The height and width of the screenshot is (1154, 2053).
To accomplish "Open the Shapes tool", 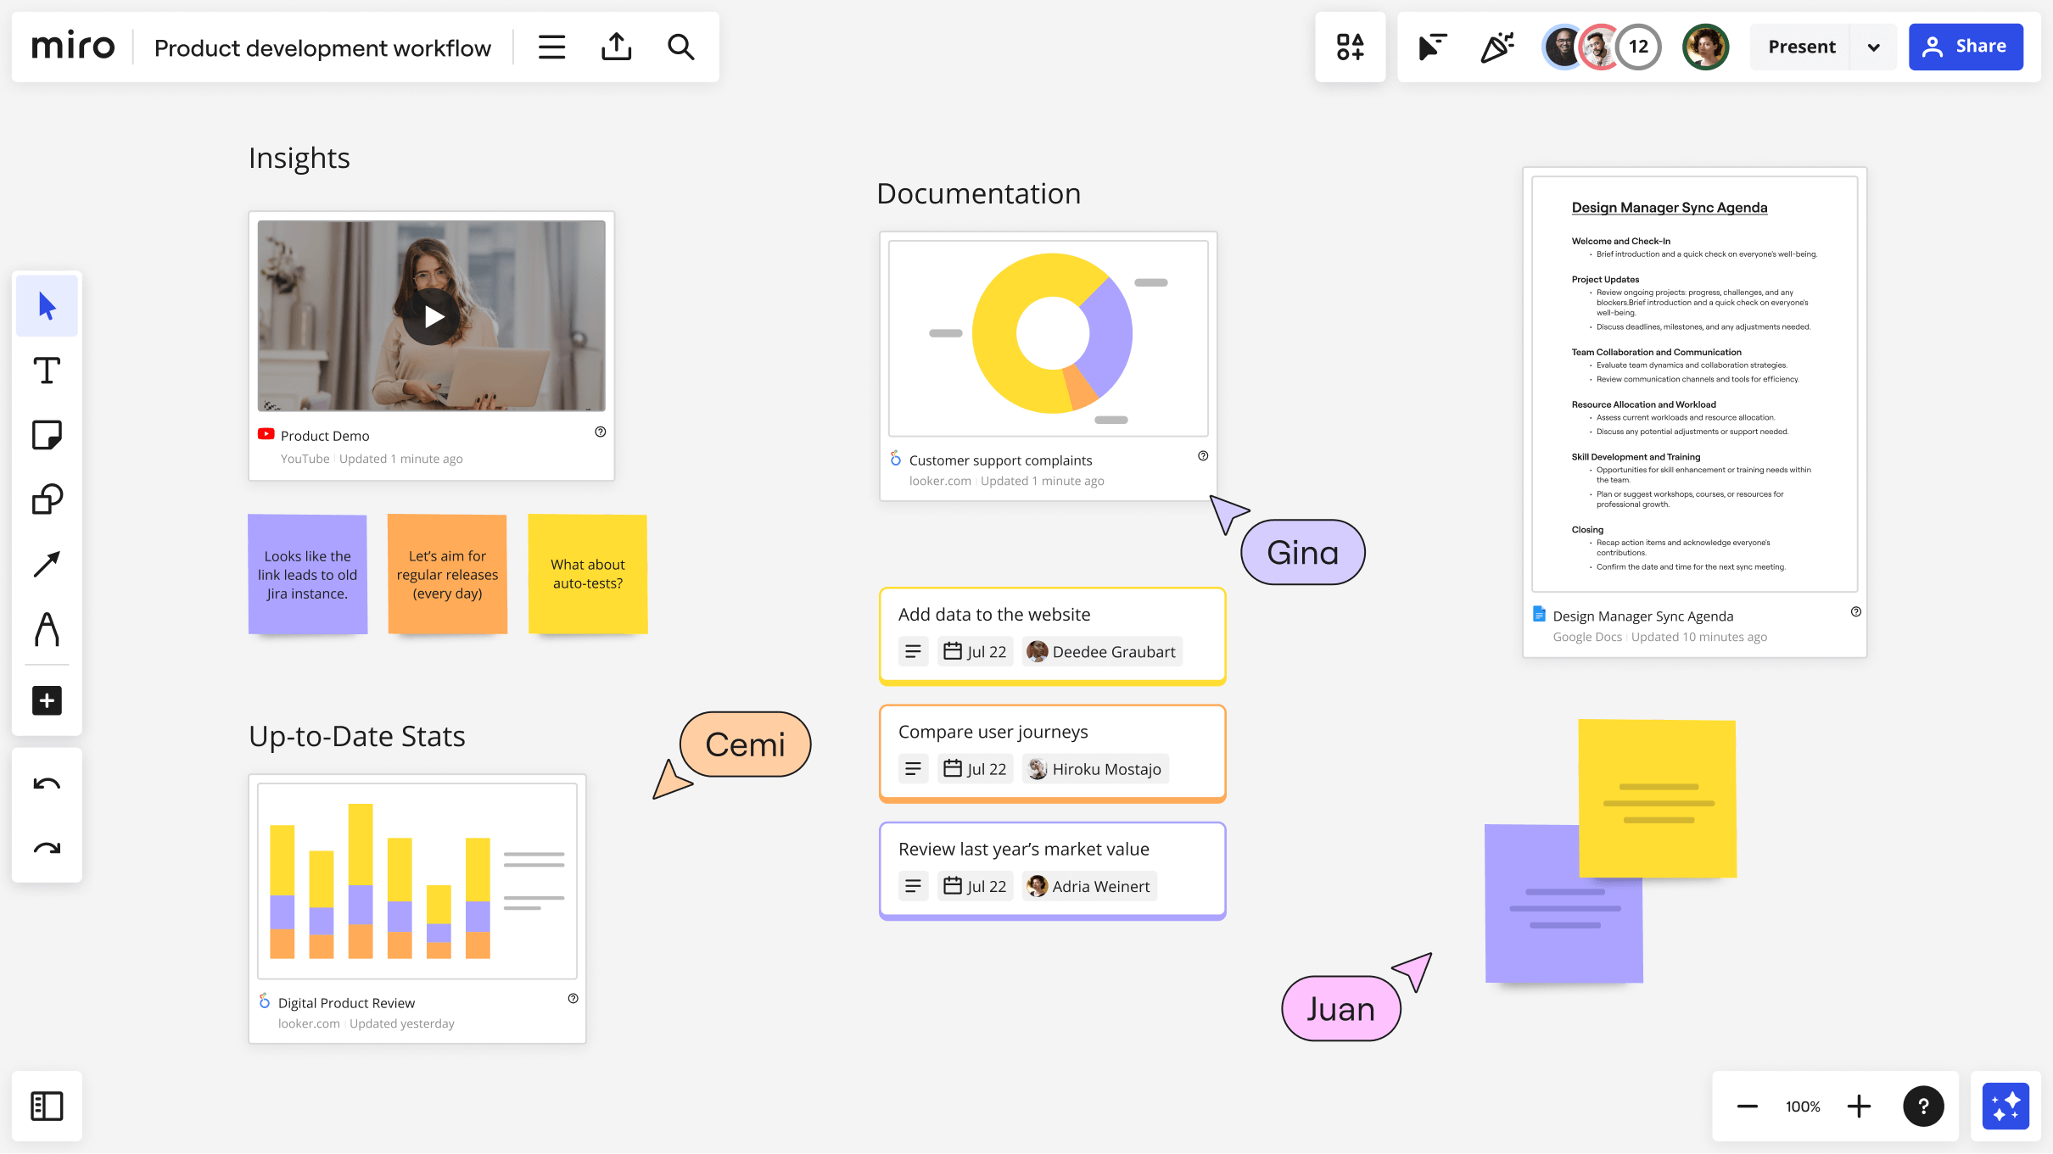I will 47,499.
